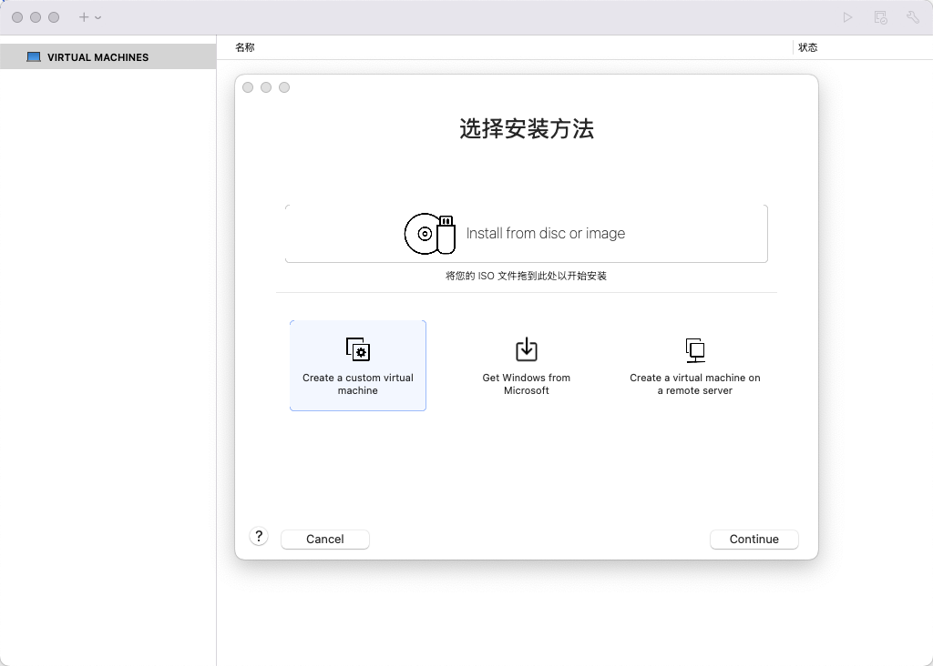
Task: Select Get Windows from Microsoft option
Action: point(526,366)
